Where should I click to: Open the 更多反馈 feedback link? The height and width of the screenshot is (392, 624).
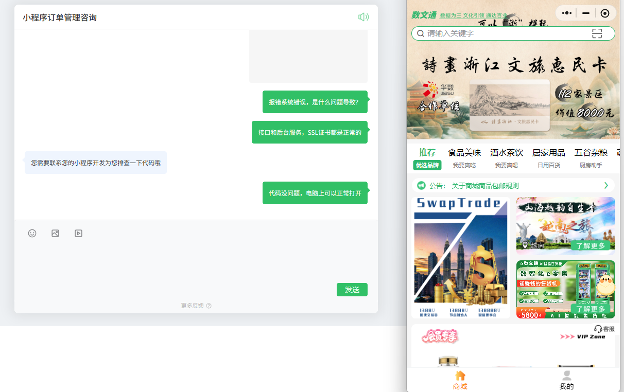(x=196, y=306)
